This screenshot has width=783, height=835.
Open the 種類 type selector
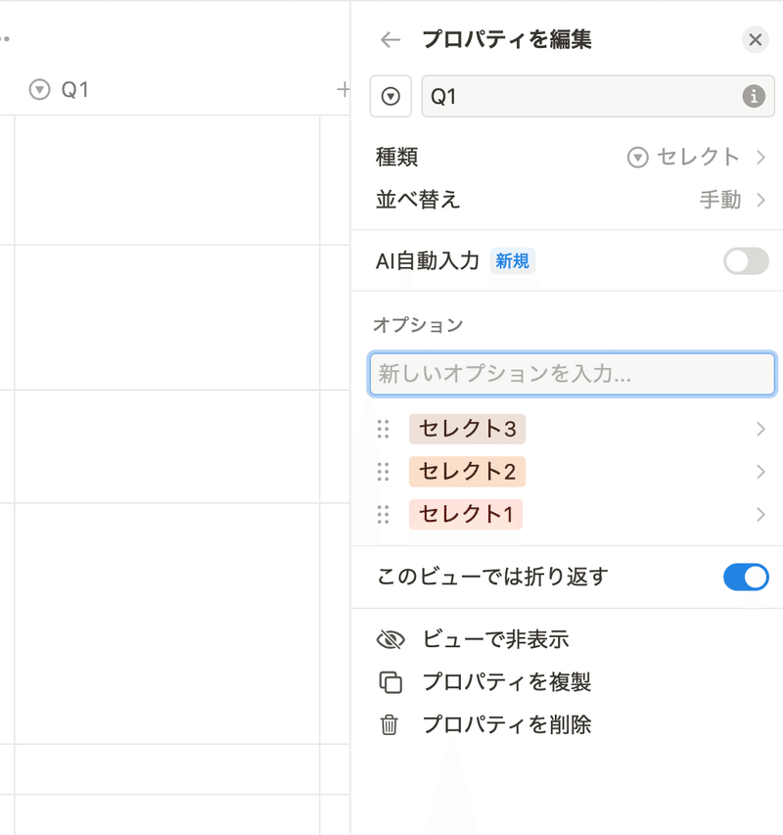[x=570, y=157]
